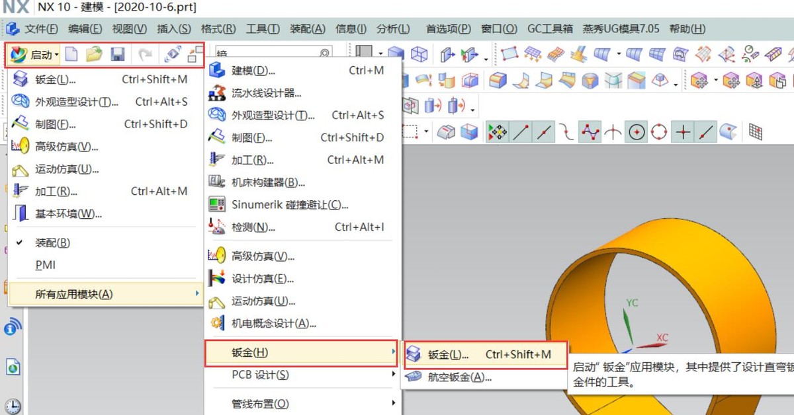Open the 编辑(E) menu

click(x=85, y=28)
